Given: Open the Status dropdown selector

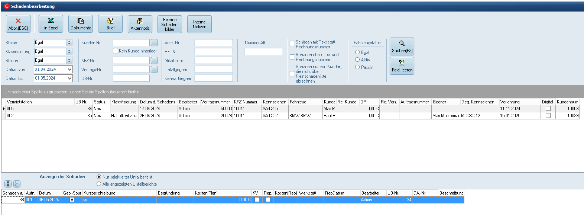Looking at the screenshot, I should coord(69,43).
